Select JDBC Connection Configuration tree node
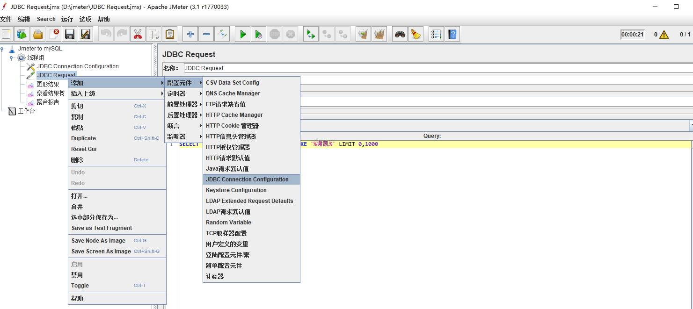This screenshot has width=693, height=309. [x=78, y=66]
